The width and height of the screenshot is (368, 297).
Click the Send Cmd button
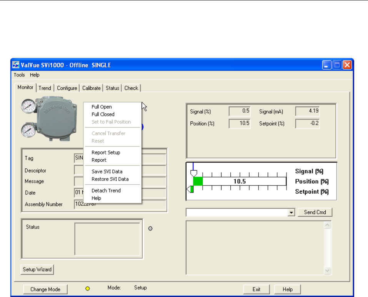point(315,212)
